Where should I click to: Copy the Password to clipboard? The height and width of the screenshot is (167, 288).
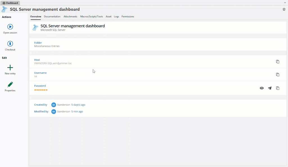click(x=278, y=88)
